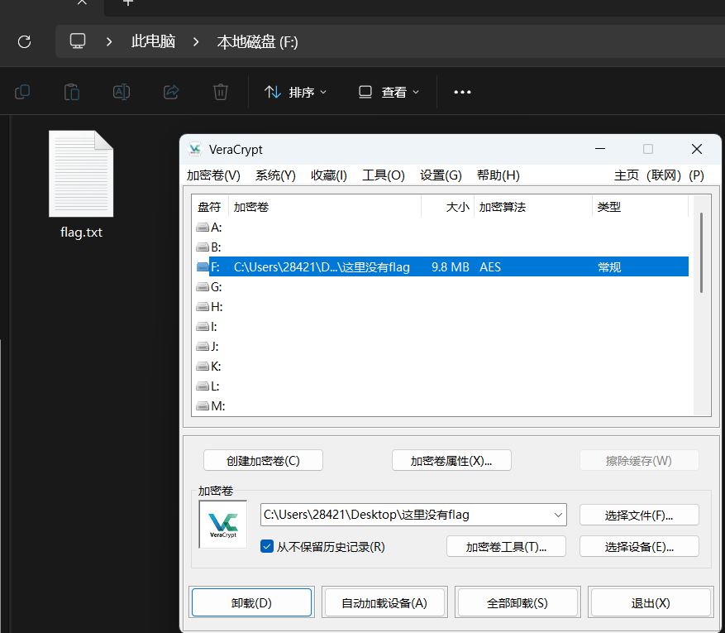This screenshot has height=633, width=725.
Task: Open the 帮助(H) menu
Action: [498, 175]
